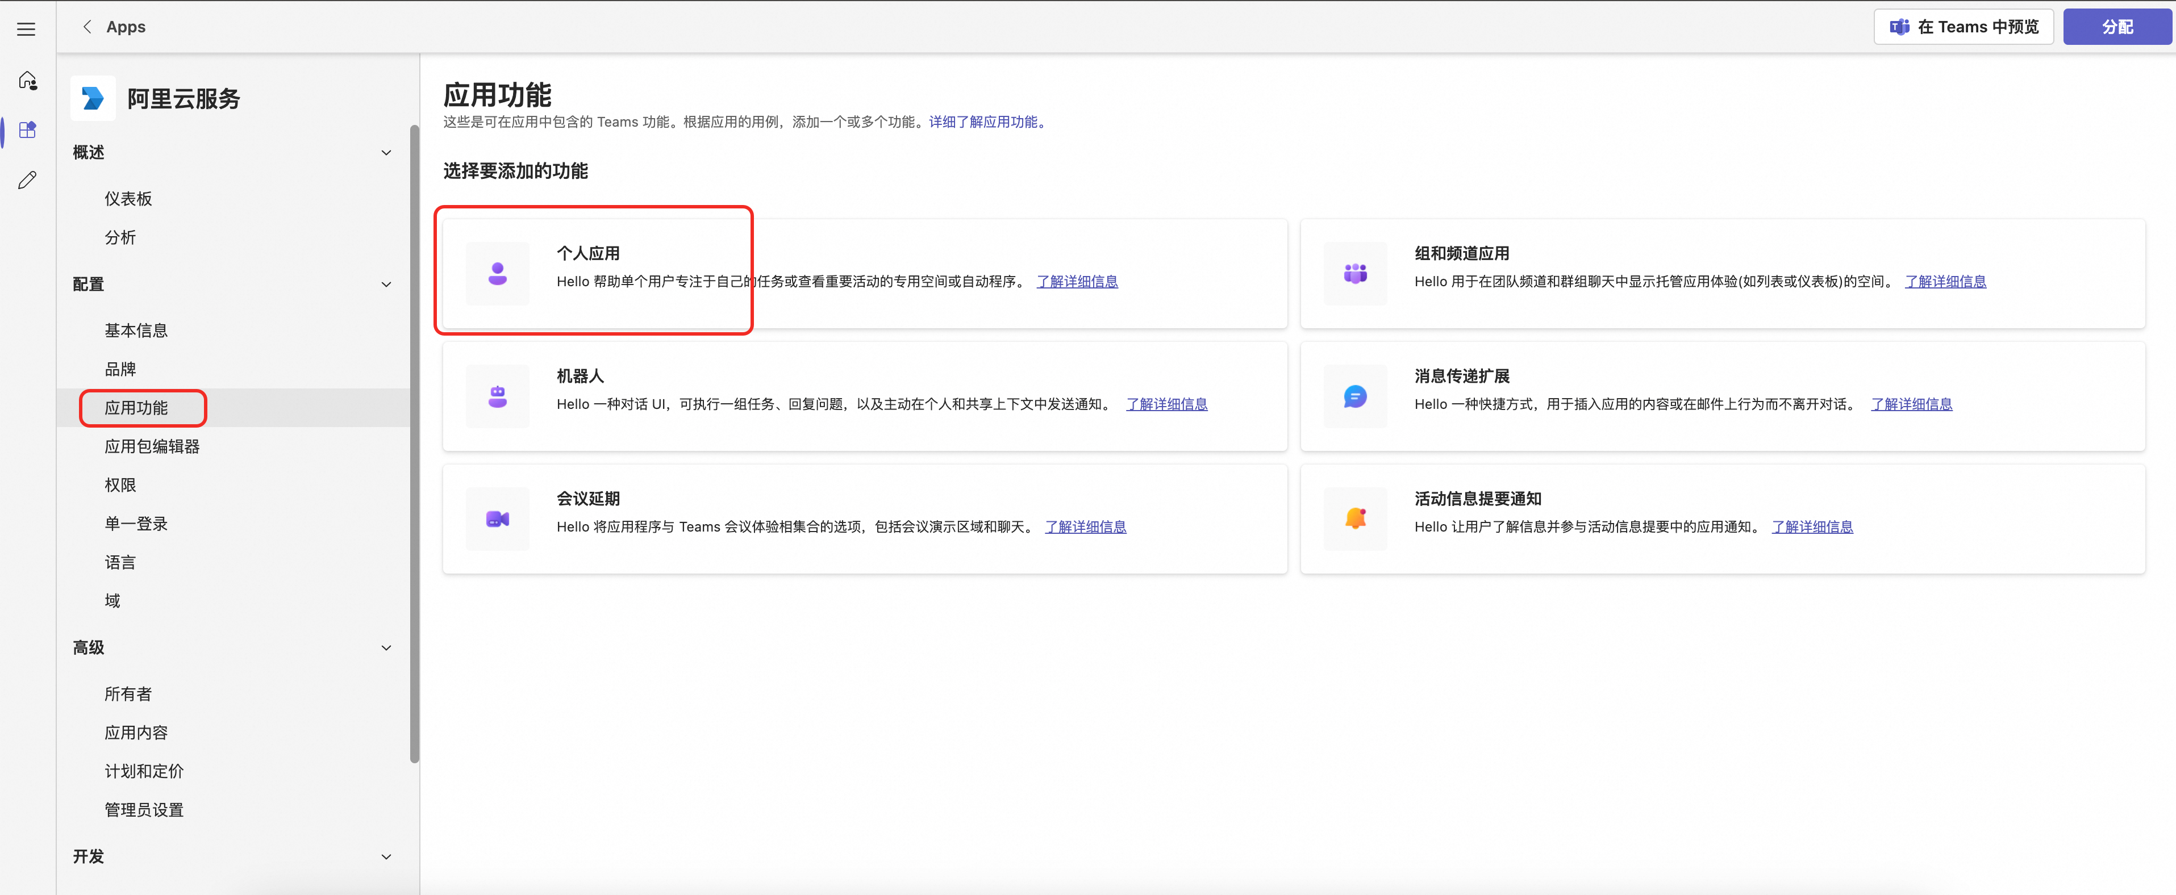Viewport: 2176px width, 895px height.
Task: Open the hamburger navigation menu
Action: point(26,30)
